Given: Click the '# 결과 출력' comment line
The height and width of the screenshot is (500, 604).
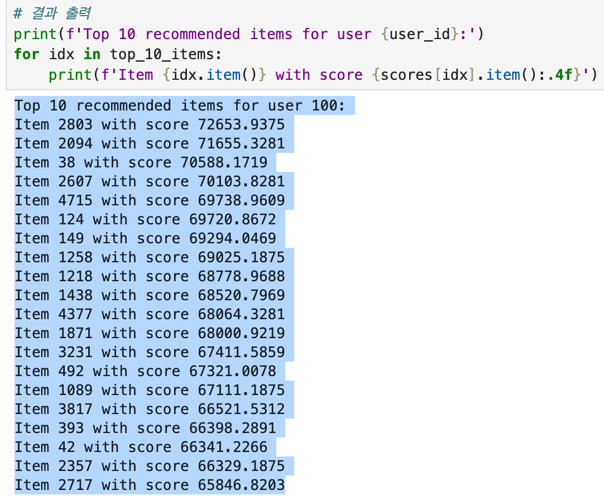Looking at the screenshot, I should pyautogui.click(x=52, y=13).
